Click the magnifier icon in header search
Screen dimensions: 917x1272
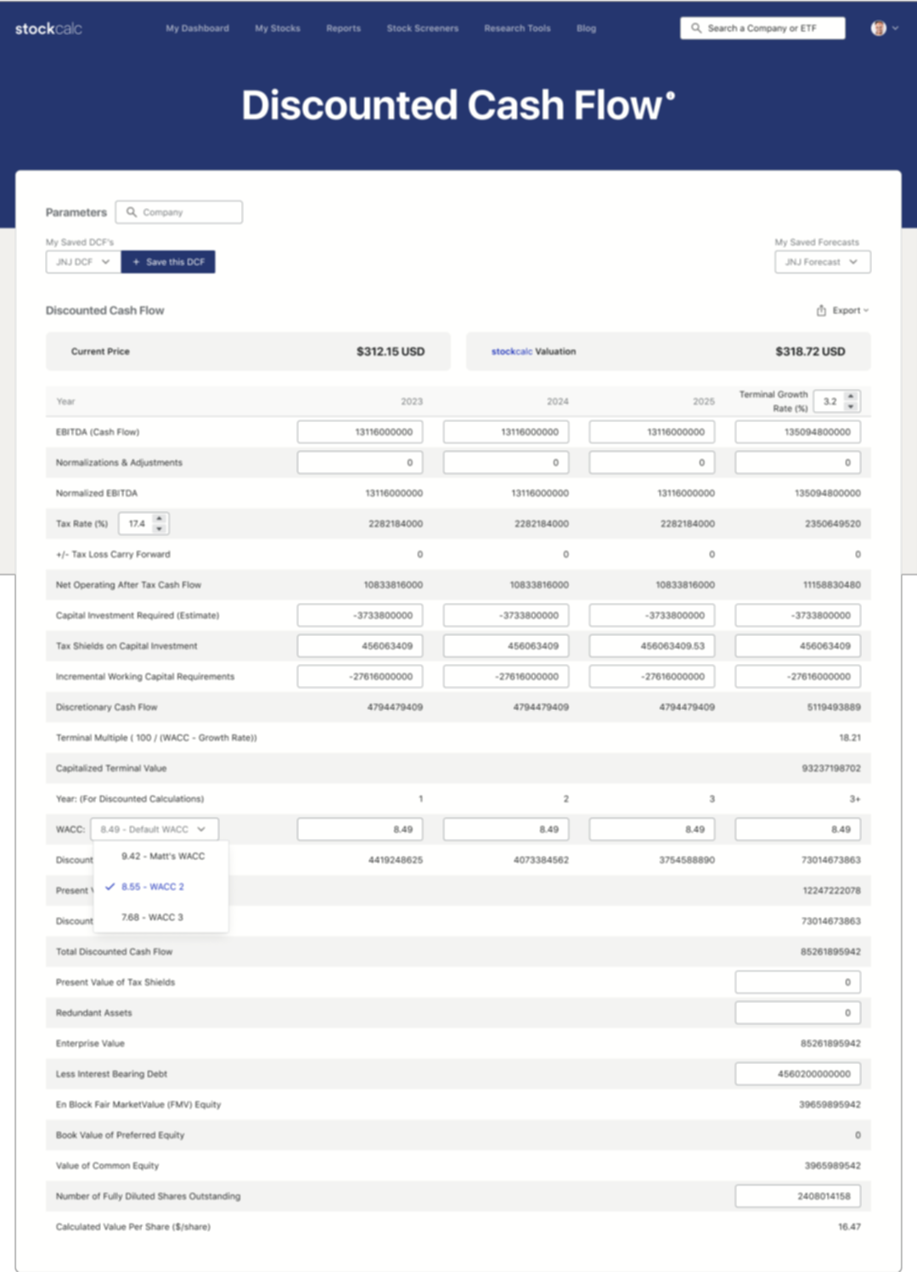pos(696,28)
